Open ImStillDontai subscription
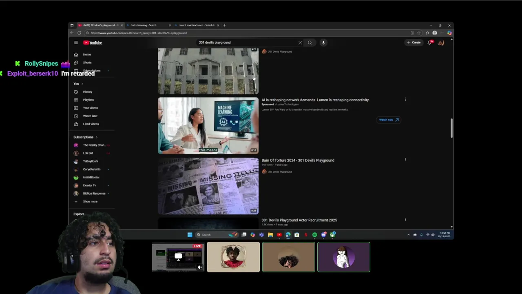Image resolution: width=522 pixels, height=294 pixels. point(91,177)
